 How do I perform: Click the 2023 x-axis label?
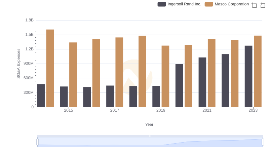(253, 110)
